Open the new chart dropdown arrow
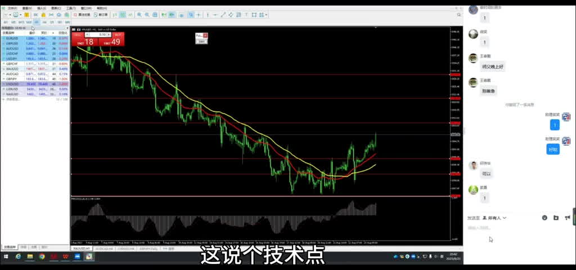576x270 pixels. point(10,15)
